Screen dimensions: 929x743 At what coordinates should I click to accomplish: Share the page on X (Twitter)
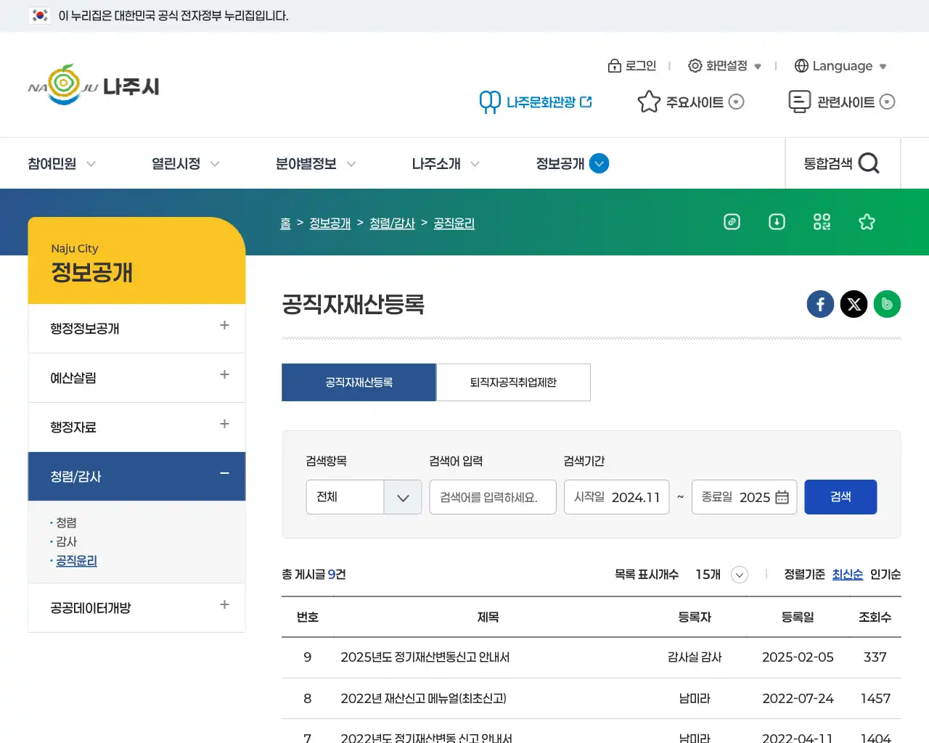[854, 304]
